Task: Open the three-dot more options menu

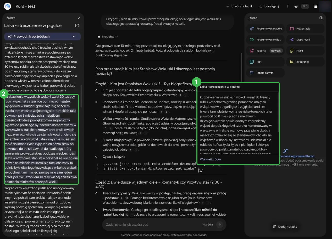Action: coord(287,6)
